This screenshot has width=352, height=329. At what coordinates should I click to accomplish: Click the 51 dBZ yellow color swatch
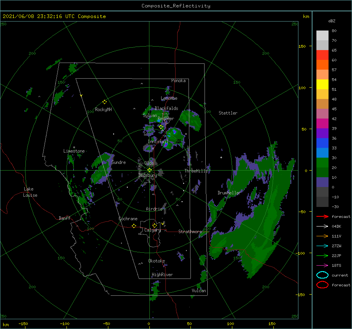pos(322,84)
